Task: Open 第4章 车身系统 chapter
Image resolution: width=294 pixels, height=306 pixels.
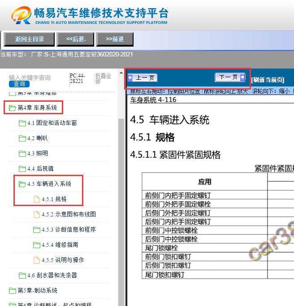Action: click(x=37, y=108)
